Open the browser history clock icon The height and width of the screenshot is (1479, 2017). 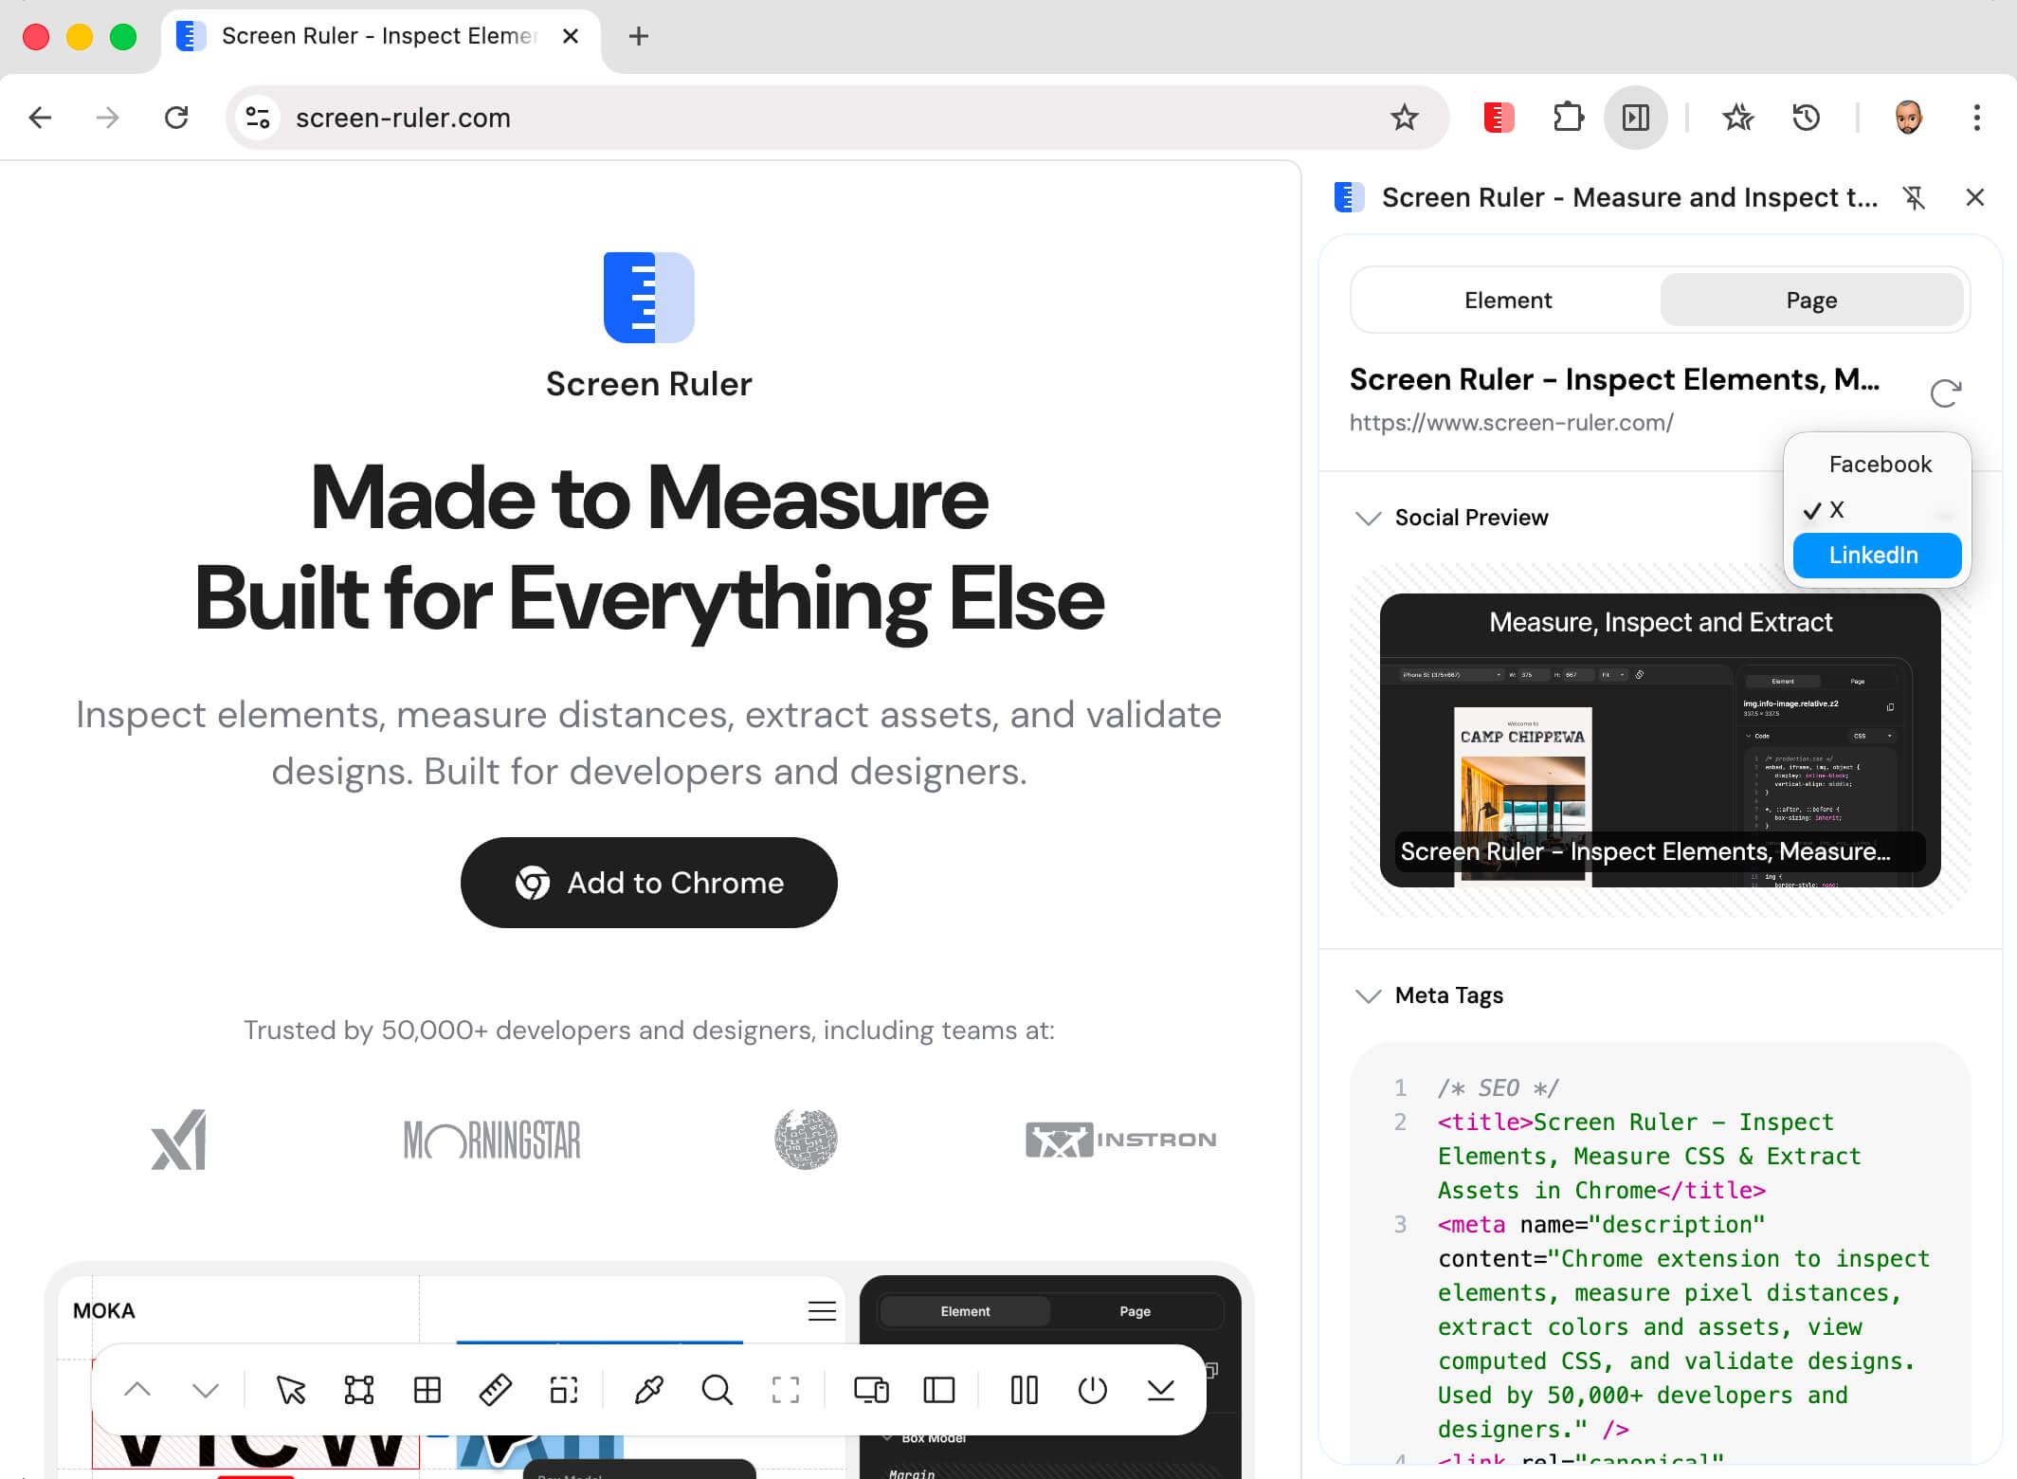click(x=1807, y=118)
